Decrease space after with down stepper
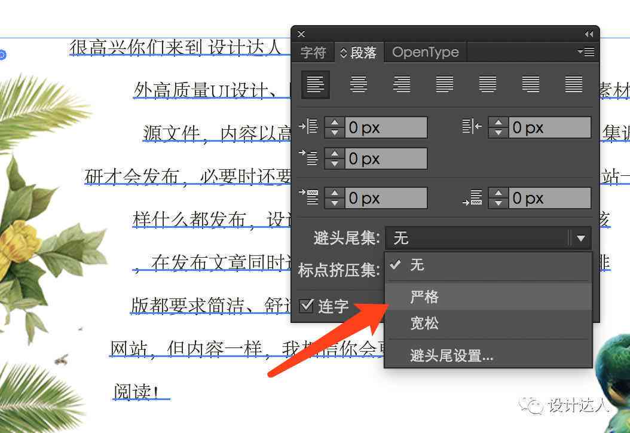The image size is (630, 433). [499, 203]
